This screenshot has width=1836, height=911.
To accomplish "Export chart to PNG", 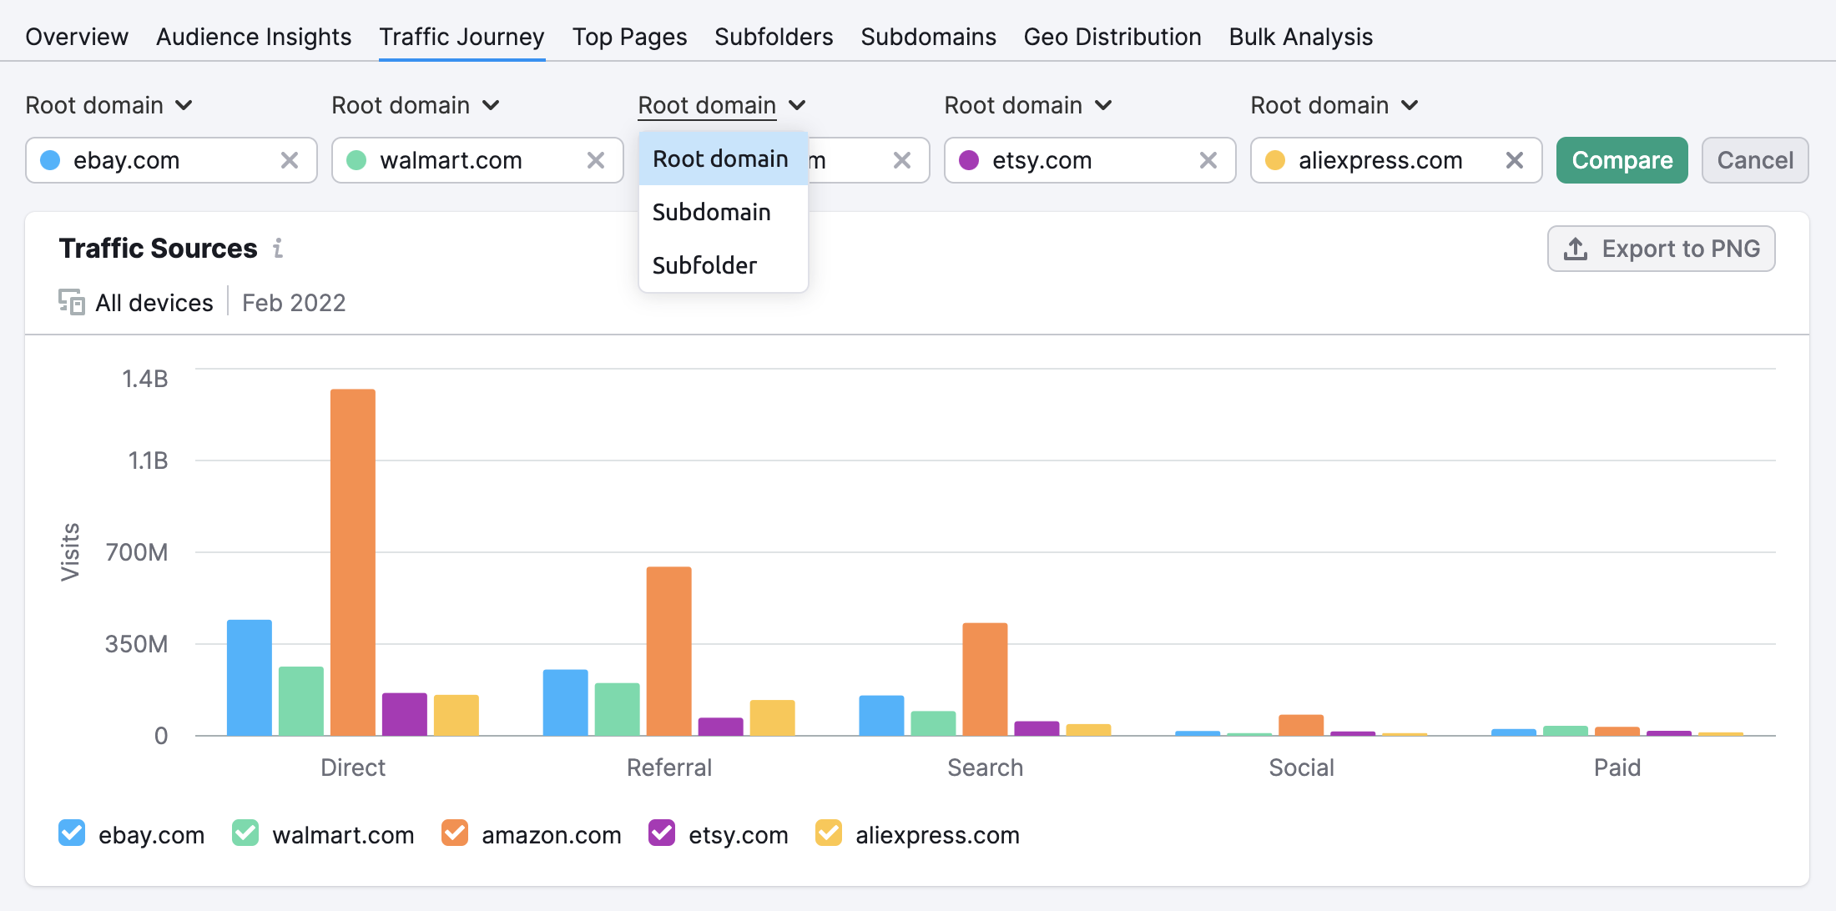I will tap(1661, 249).
